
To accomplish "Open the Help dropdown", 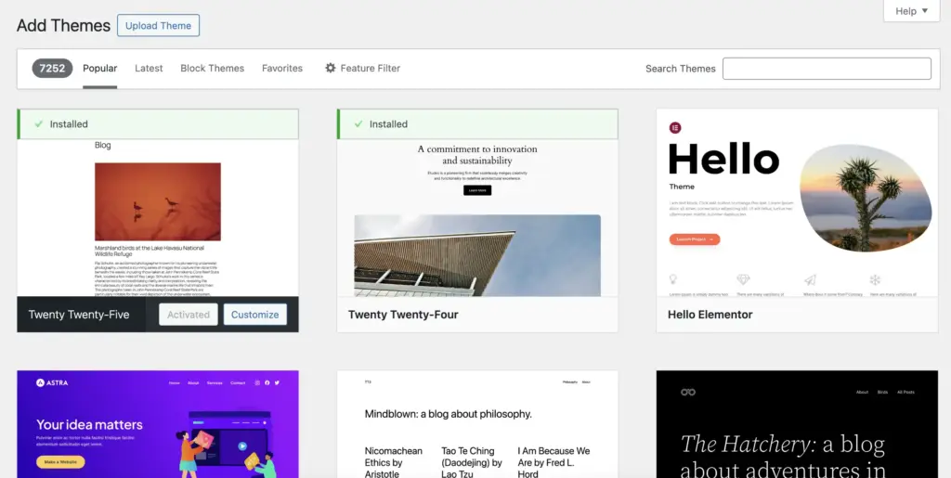I will tap(912, 11).
